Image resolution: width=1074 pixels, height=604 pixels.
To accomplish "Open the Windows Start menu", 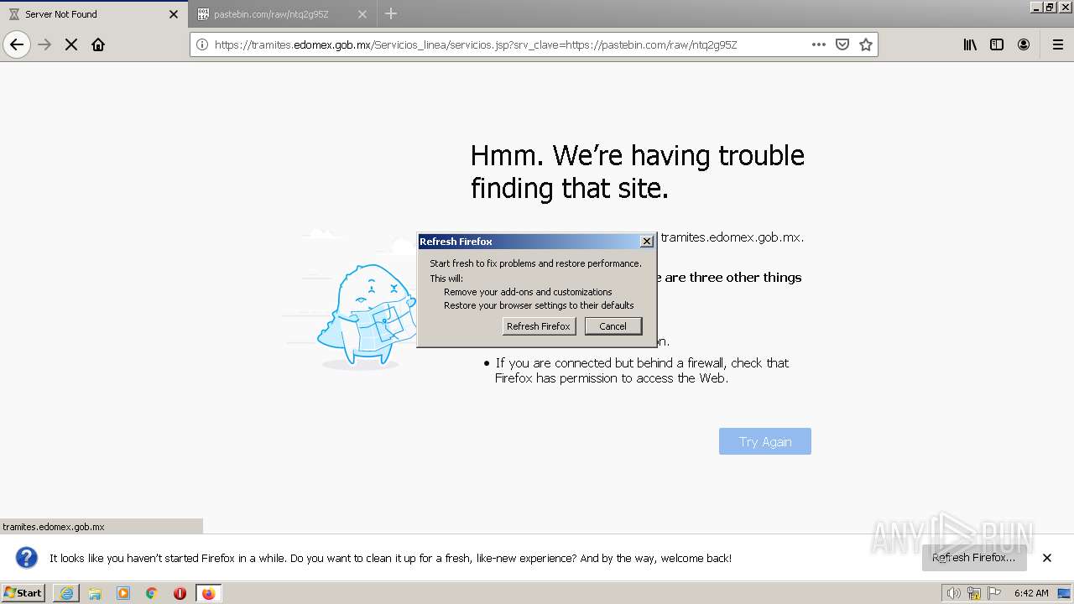I will tap(23, 593).
